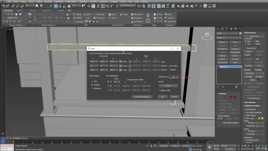Toggle the Angle Snap icon
The image size is (268, 151).
103,6
